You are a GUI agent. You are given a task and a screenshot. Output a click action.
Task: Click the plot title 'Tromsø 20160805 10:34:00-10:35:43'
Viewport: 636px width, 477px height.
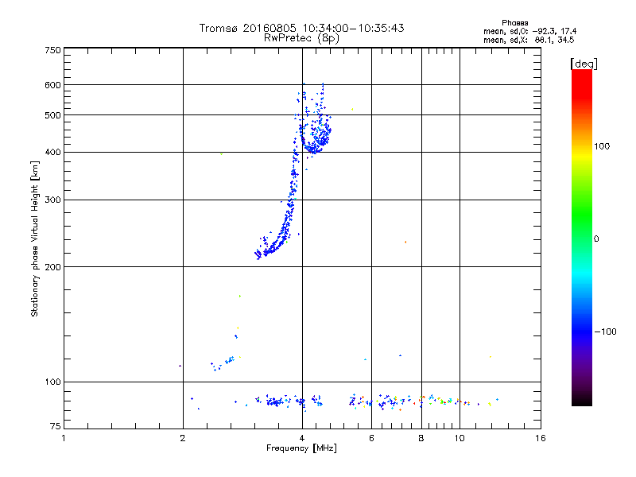tap(301, 28)
